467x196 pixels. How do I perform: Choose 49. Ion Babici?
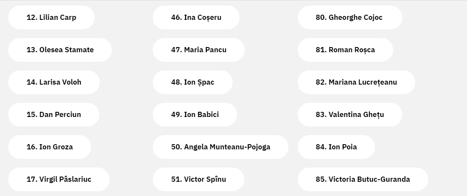click(x=195, y=115)
